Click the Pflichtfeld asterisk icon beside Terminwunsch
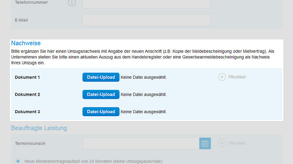This screenshot has height=164, width=293. point(222,143)
